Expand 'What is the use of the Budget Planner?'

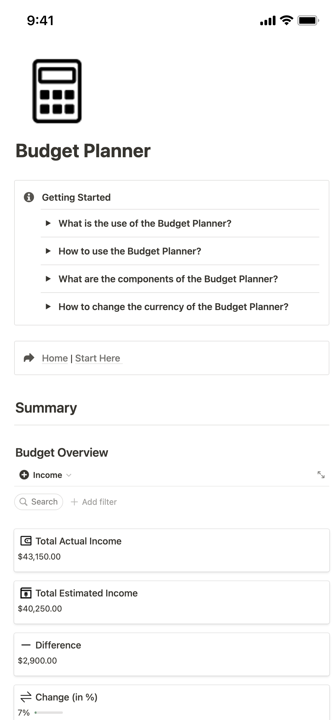point(48,223)
